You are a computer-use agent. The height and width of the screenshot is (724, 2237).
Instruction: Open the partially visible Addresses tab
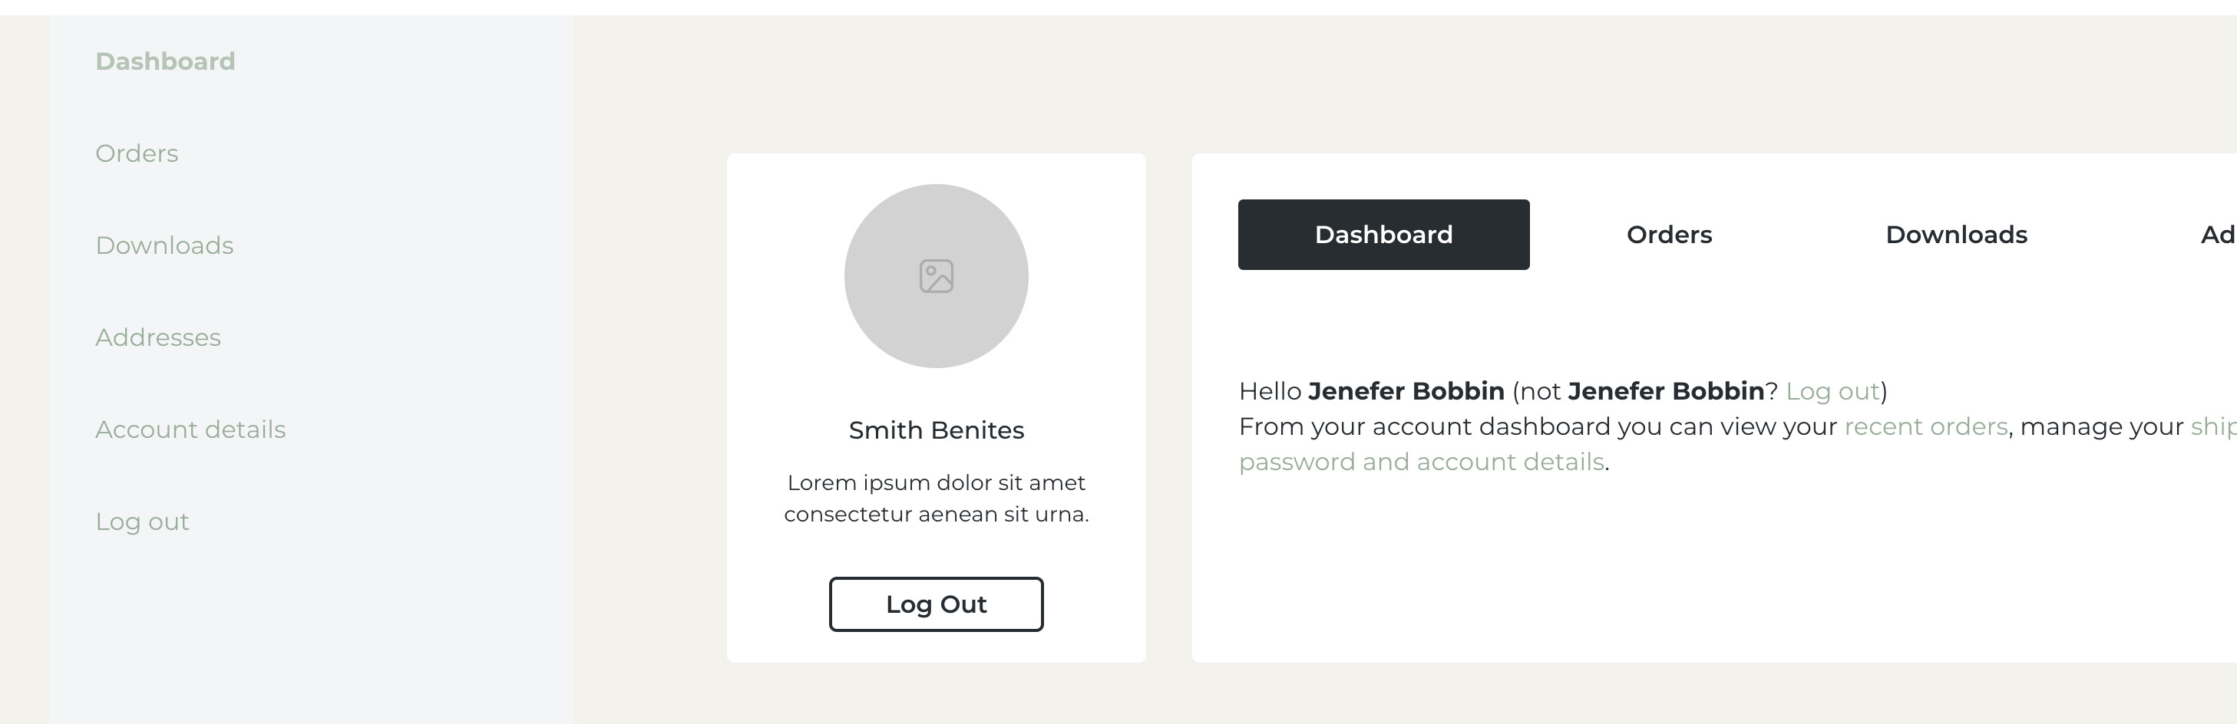pyautogui.click(x=2218, y=235)
